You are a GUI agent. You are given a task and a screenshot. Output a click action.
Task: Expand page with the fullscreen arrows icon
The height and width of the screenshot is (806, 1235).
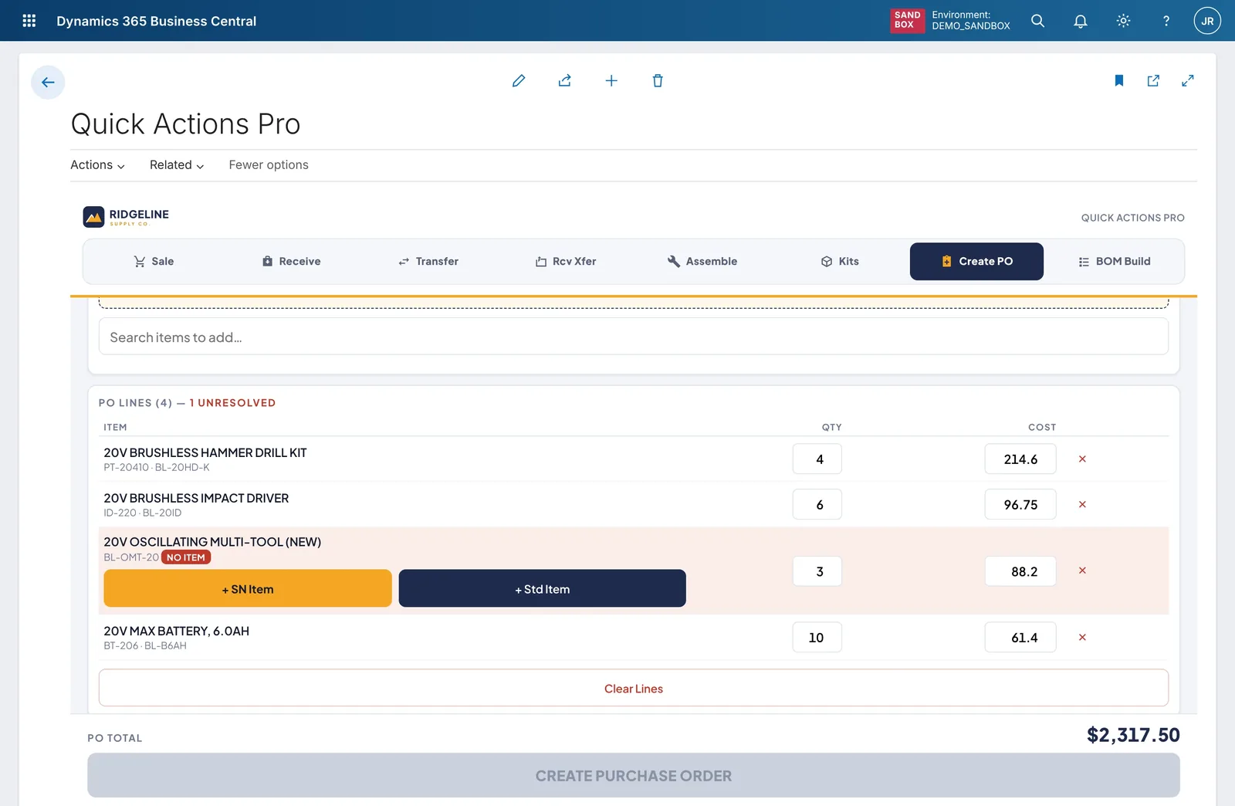tap(1188, 80)
